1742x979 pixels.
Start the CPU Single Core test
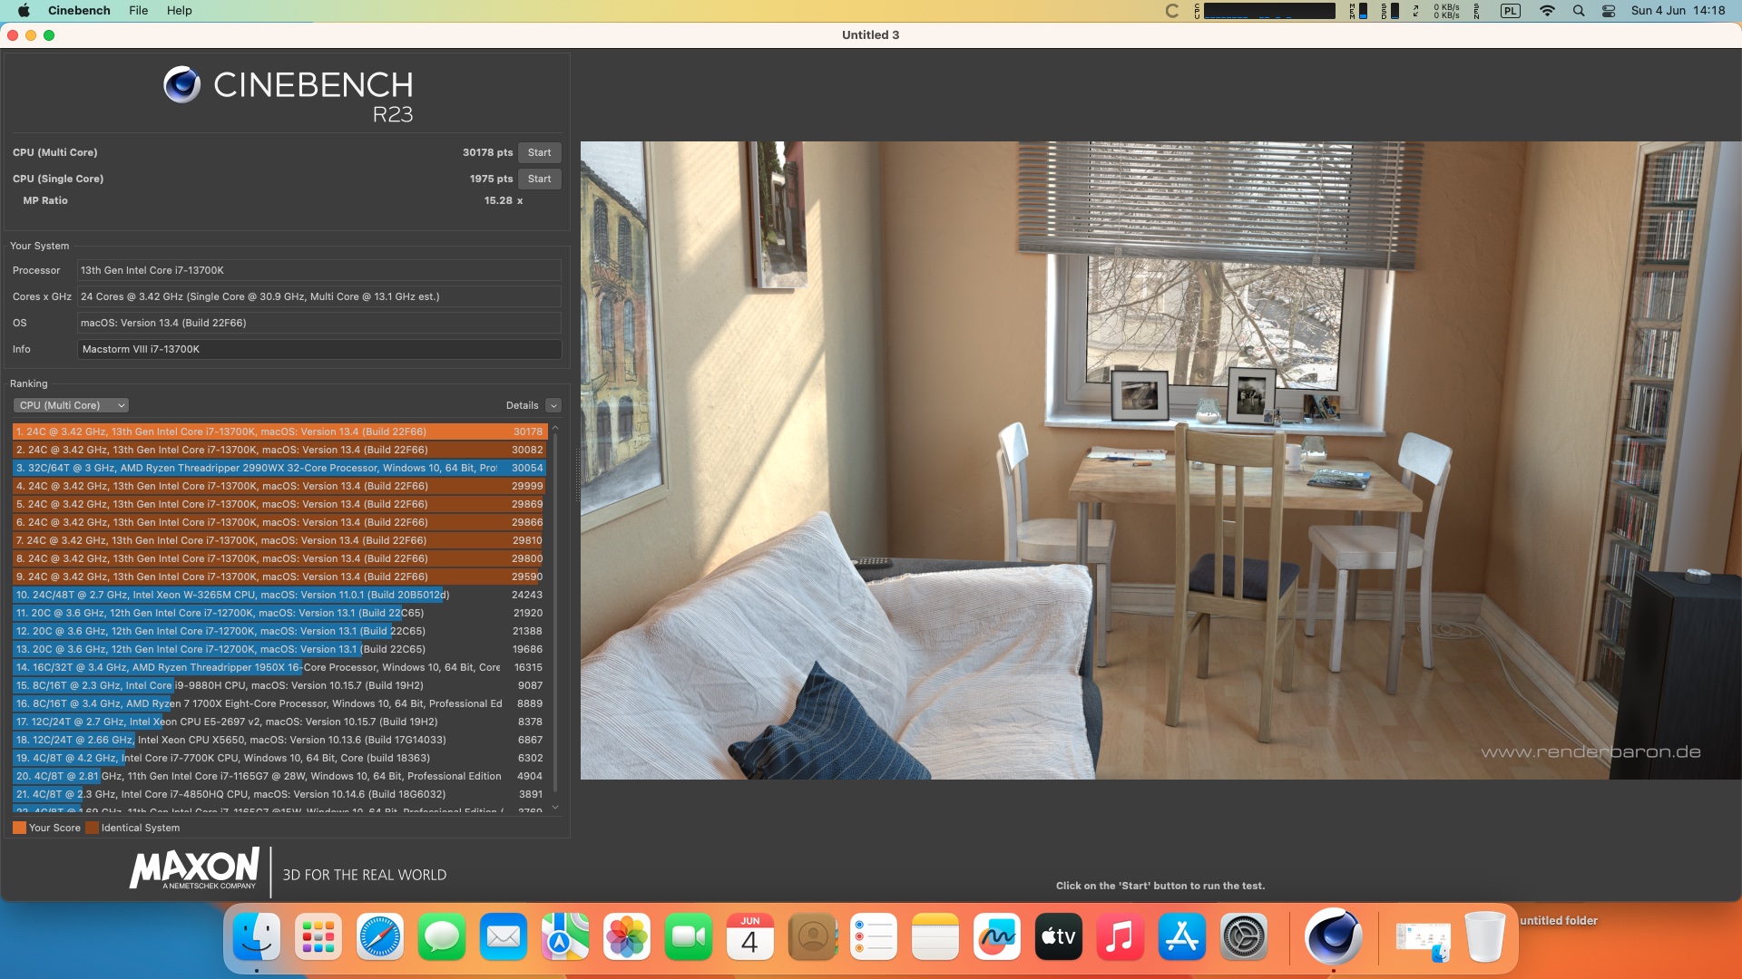(x=539, y=179)
